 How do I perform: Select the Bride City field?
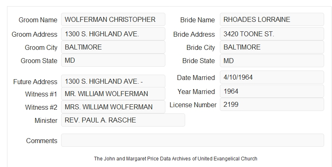[272, 47]
